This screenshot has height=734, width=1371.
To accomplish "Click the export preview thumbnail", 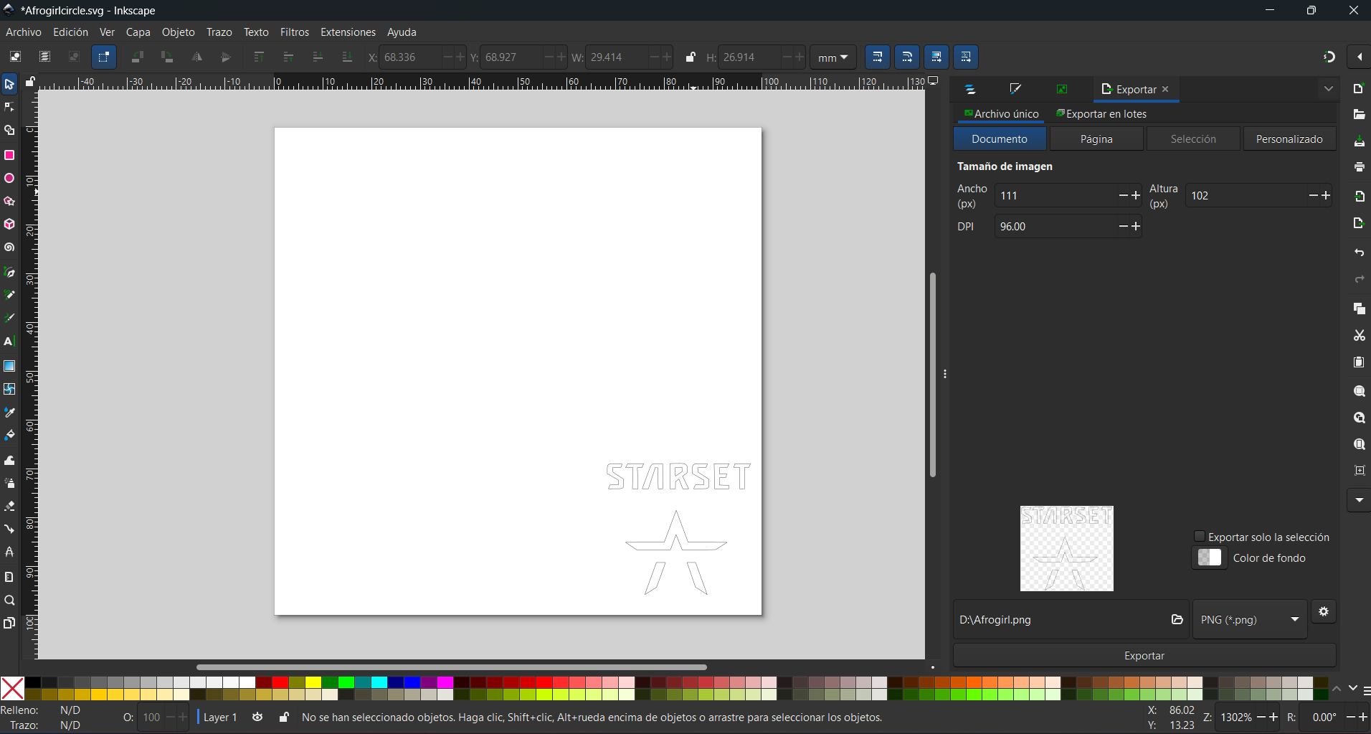I will click(x=1067, y=548).
